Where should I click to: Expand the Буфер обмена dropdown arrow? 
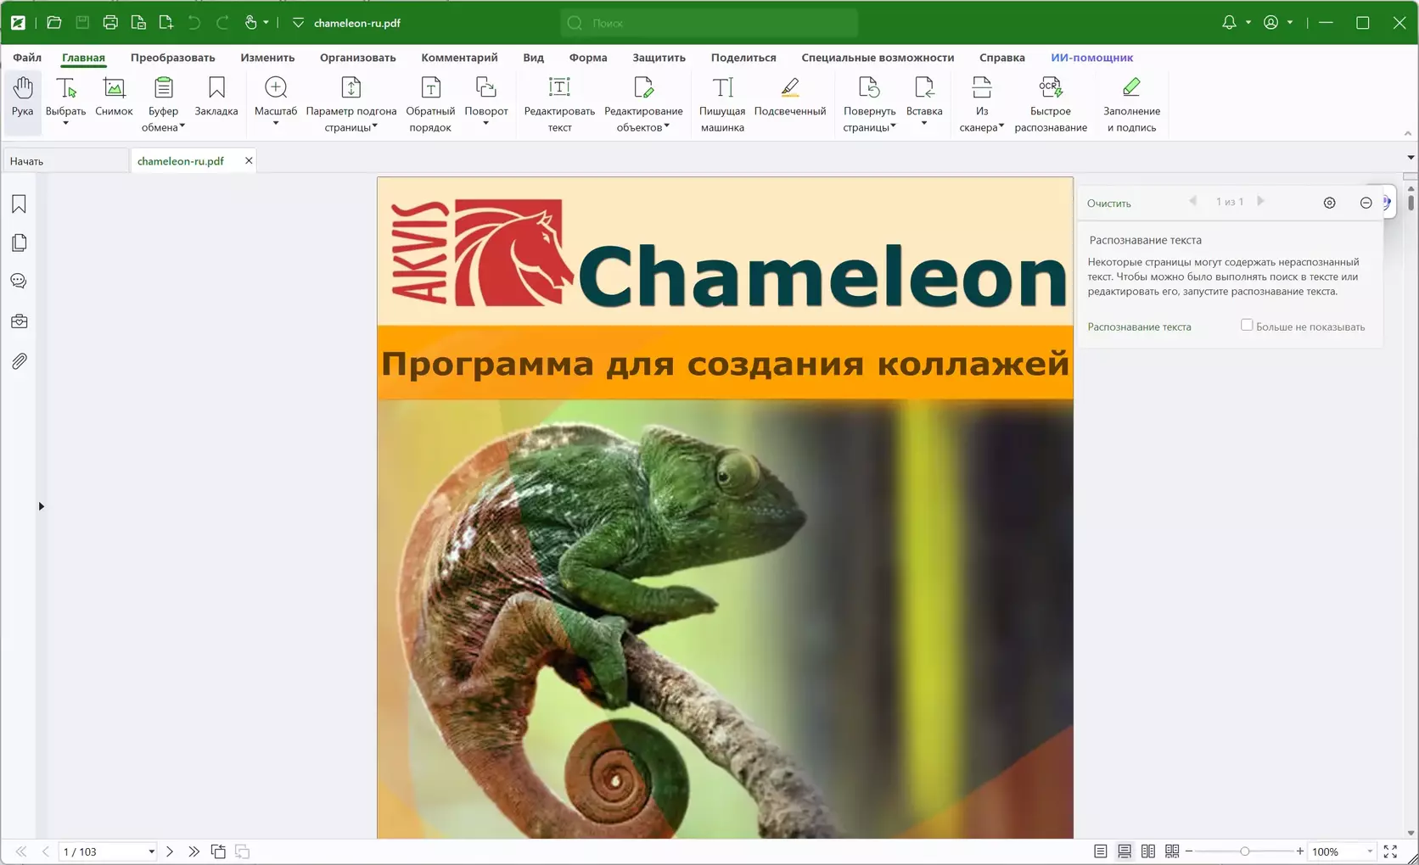(182, 126)
